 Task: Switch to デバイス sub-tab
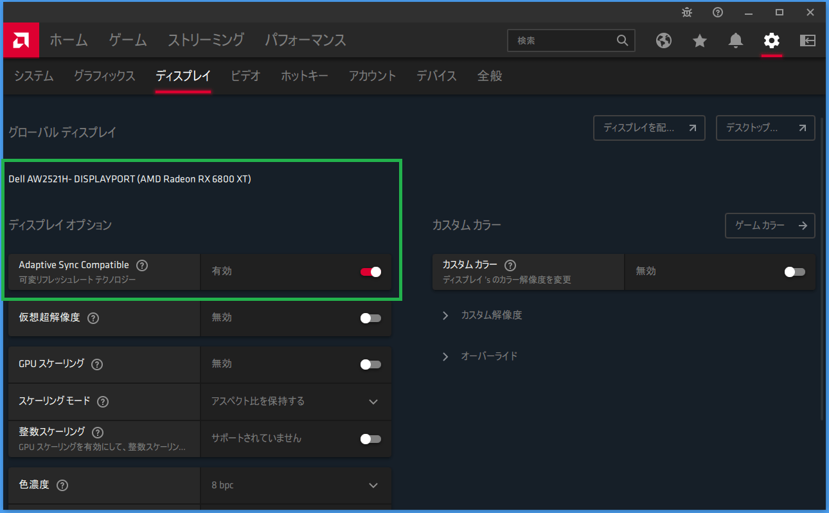pos(436,76)
